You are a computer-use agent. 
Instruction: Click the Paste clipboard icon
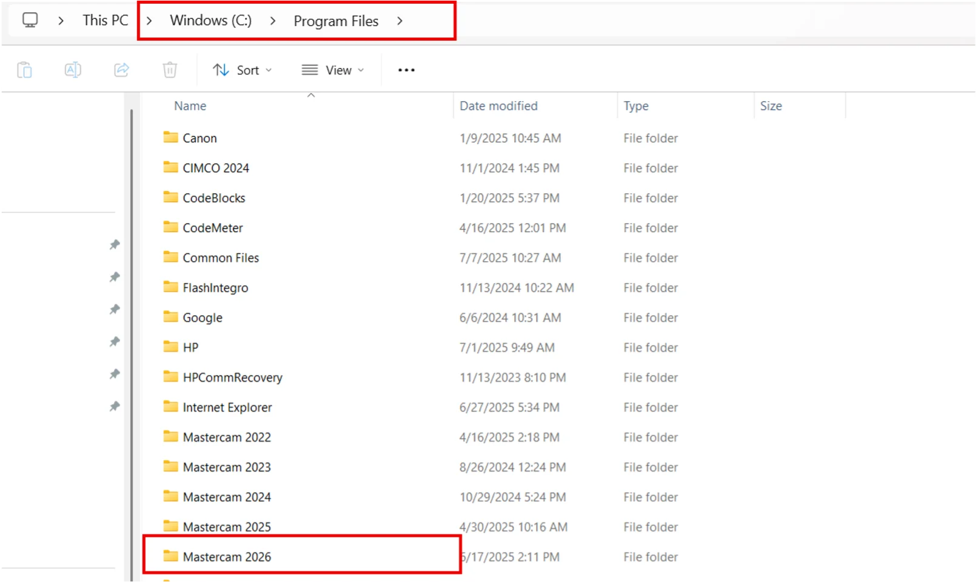point(24,70)
